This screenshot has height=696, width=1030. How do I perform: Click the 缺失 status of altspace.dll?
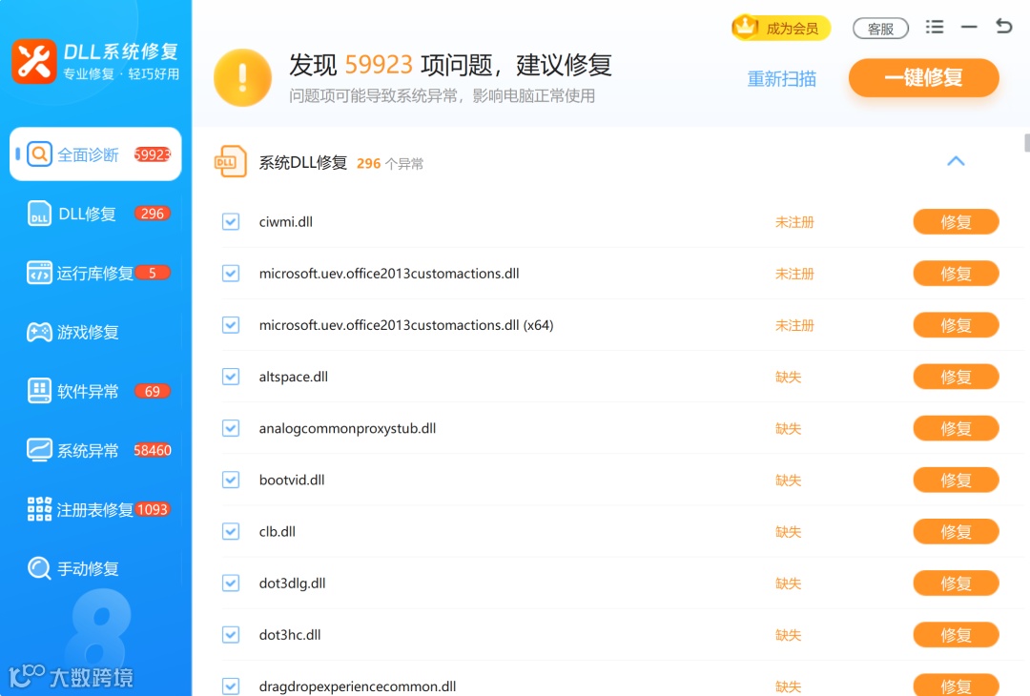788,377
